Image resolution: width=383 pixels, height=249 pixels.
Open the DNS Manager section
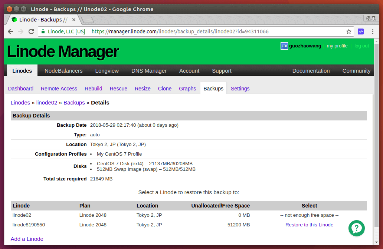pyautogui.click(x=149, y=70)
